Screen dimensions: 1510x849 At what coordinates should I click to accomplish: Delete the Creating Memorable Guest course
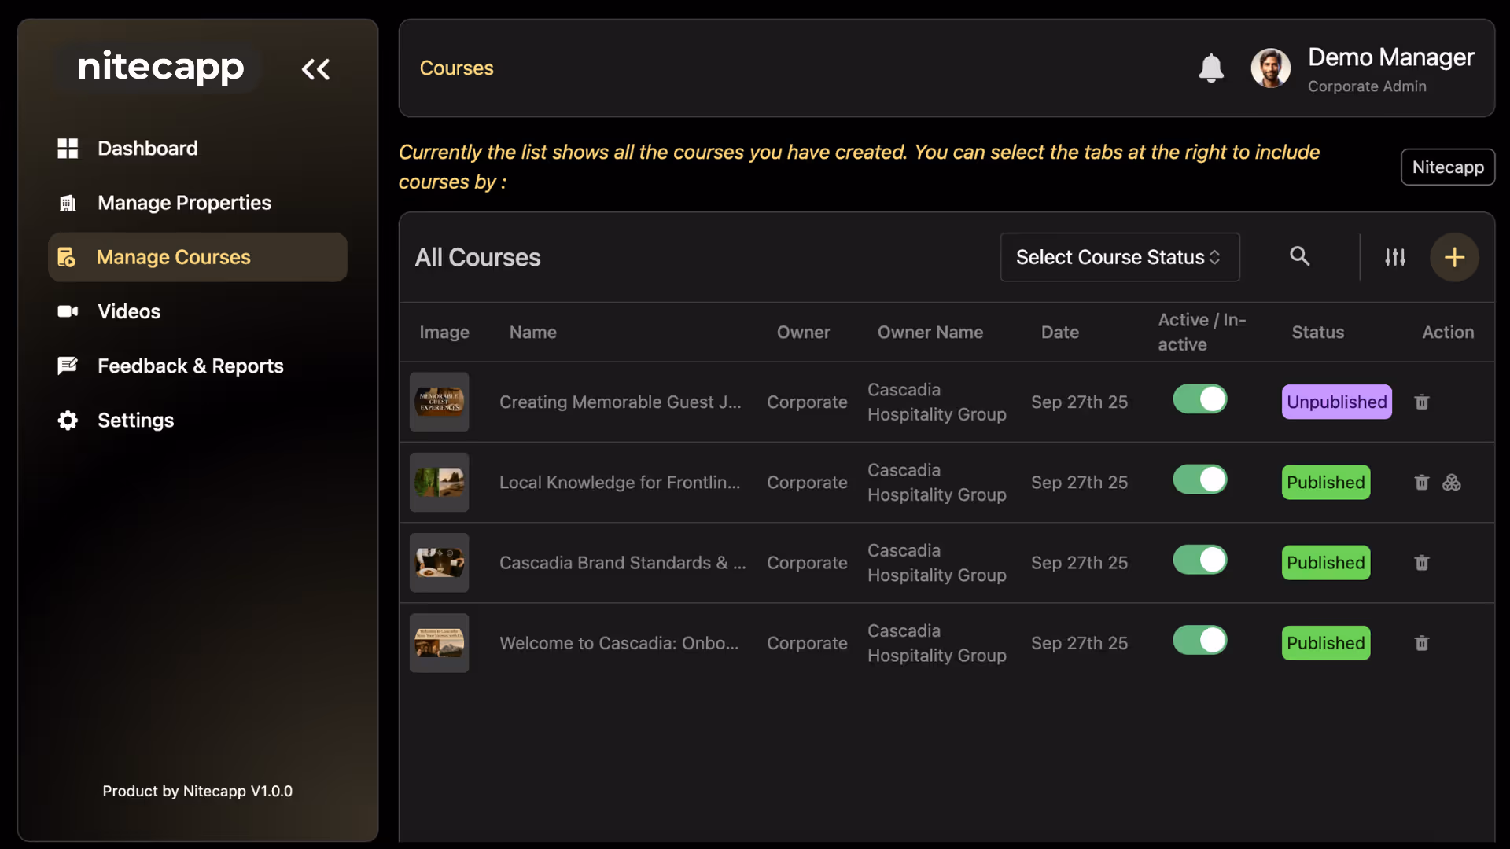(x=1421, y=402)
